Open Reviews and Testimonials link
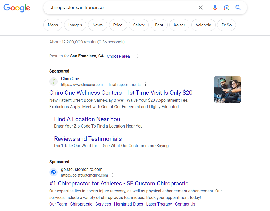 (x=88, y=139)
